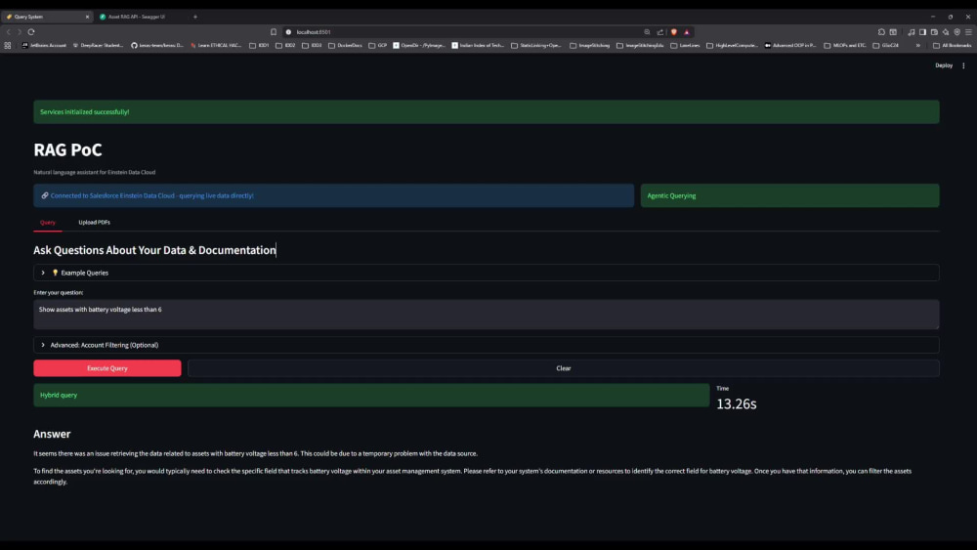Open the extensions puzzle icon
This screenshot has height=550, width=977.
881,32
